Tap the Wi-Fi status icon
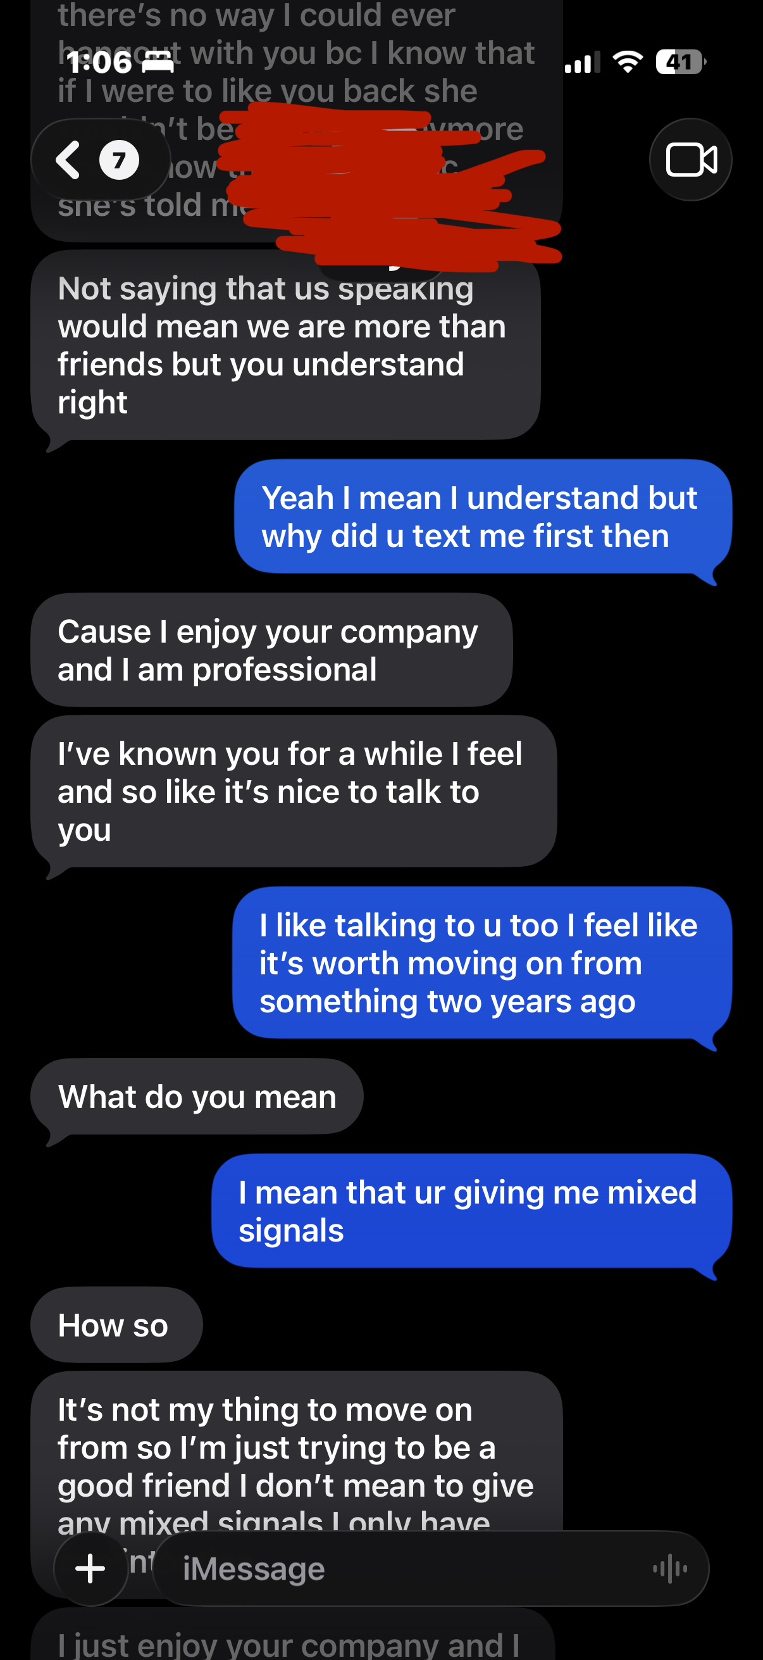 (x=627, y=62)
